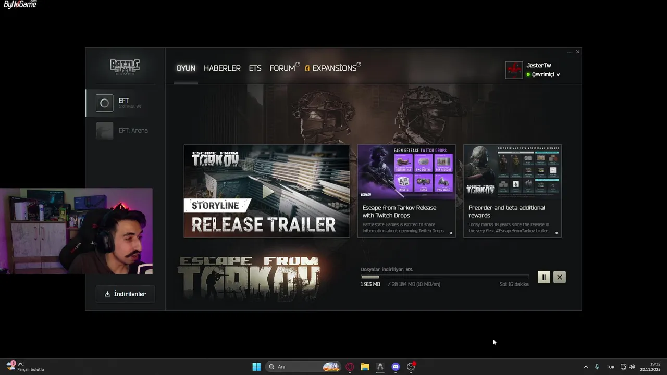
Task: Minimize the Battlestate launcher window
Action: click(x=570, y=52)
